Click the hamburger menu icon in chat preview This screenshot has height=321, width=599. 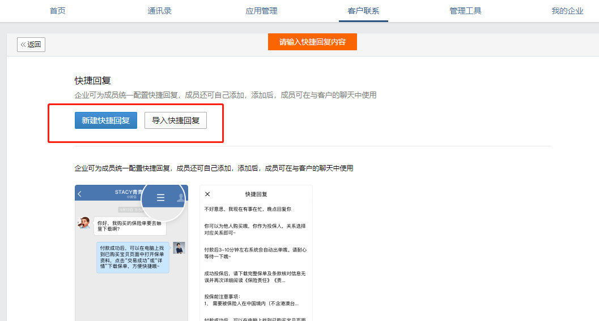[160, 197]
